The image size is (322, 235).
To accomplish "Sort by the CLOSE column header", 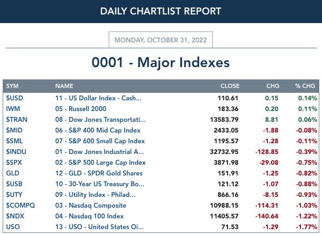I will point(230,86).
